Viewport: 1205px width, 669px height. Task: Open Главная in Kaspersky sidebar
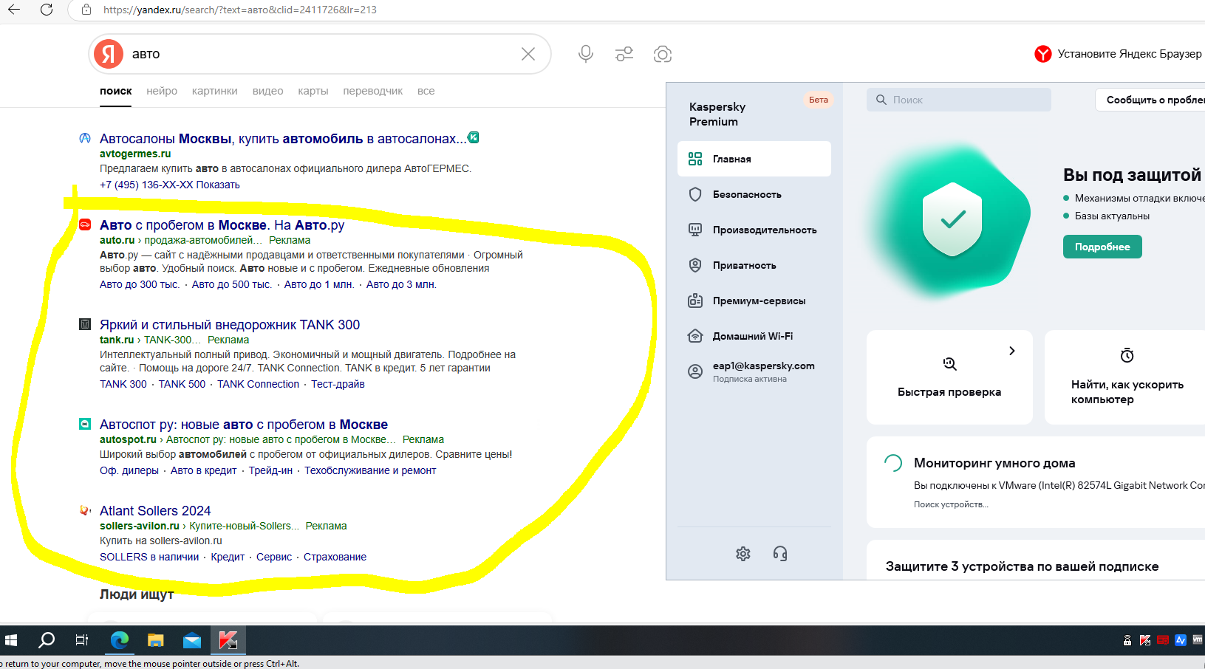coord(754,159)
